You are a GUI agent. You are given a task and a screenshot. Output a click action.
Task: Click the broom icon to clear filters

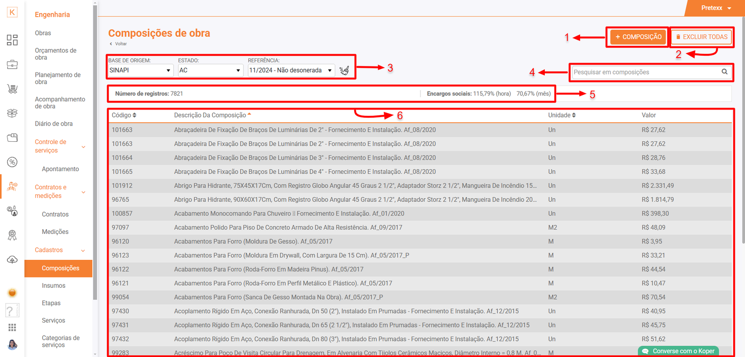344,70
